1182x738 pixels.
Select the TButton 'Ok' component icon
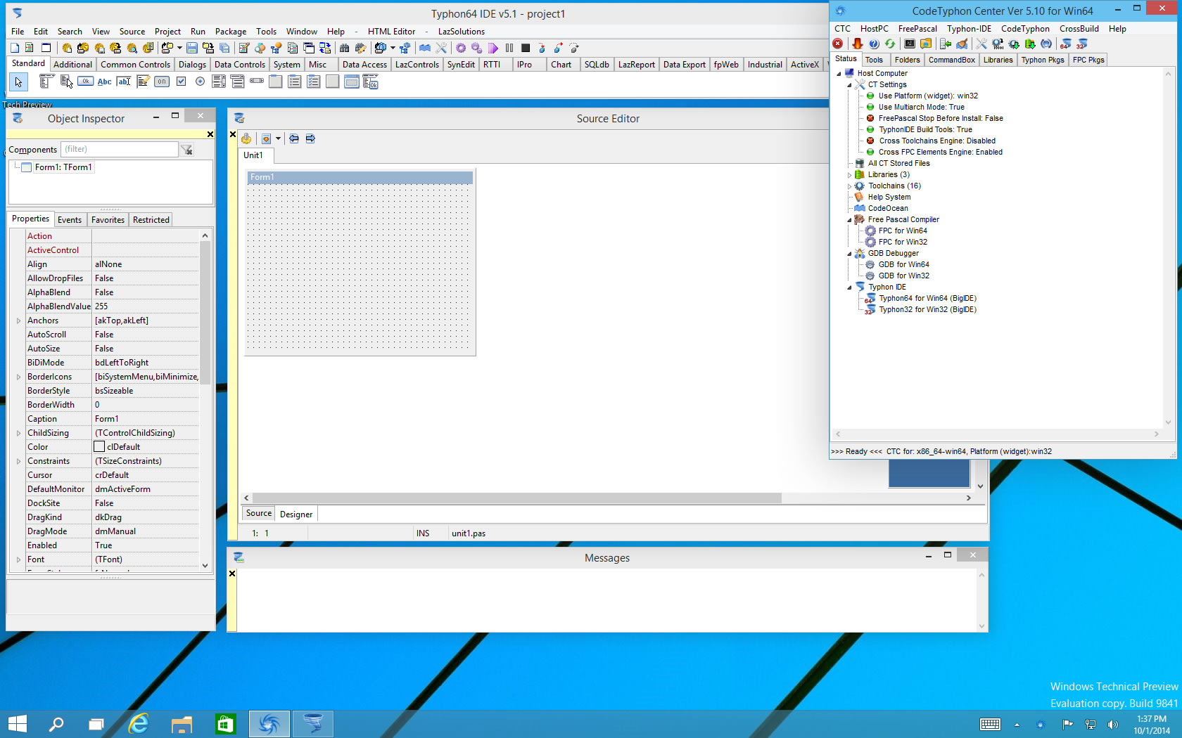pyautogui.click(x=85, y=82)
